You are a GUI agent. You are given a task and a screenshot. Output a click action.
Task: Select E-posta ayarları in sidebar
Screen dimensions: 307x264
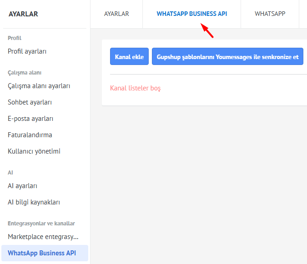coord(31,119)
